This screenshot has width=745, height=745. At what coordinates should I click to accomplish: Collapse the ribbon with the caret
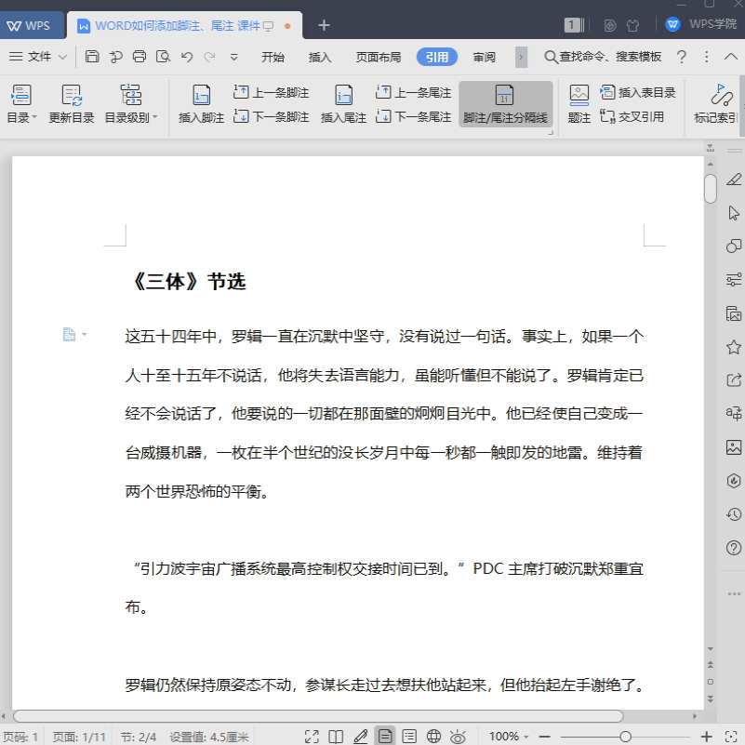point(731,57)
